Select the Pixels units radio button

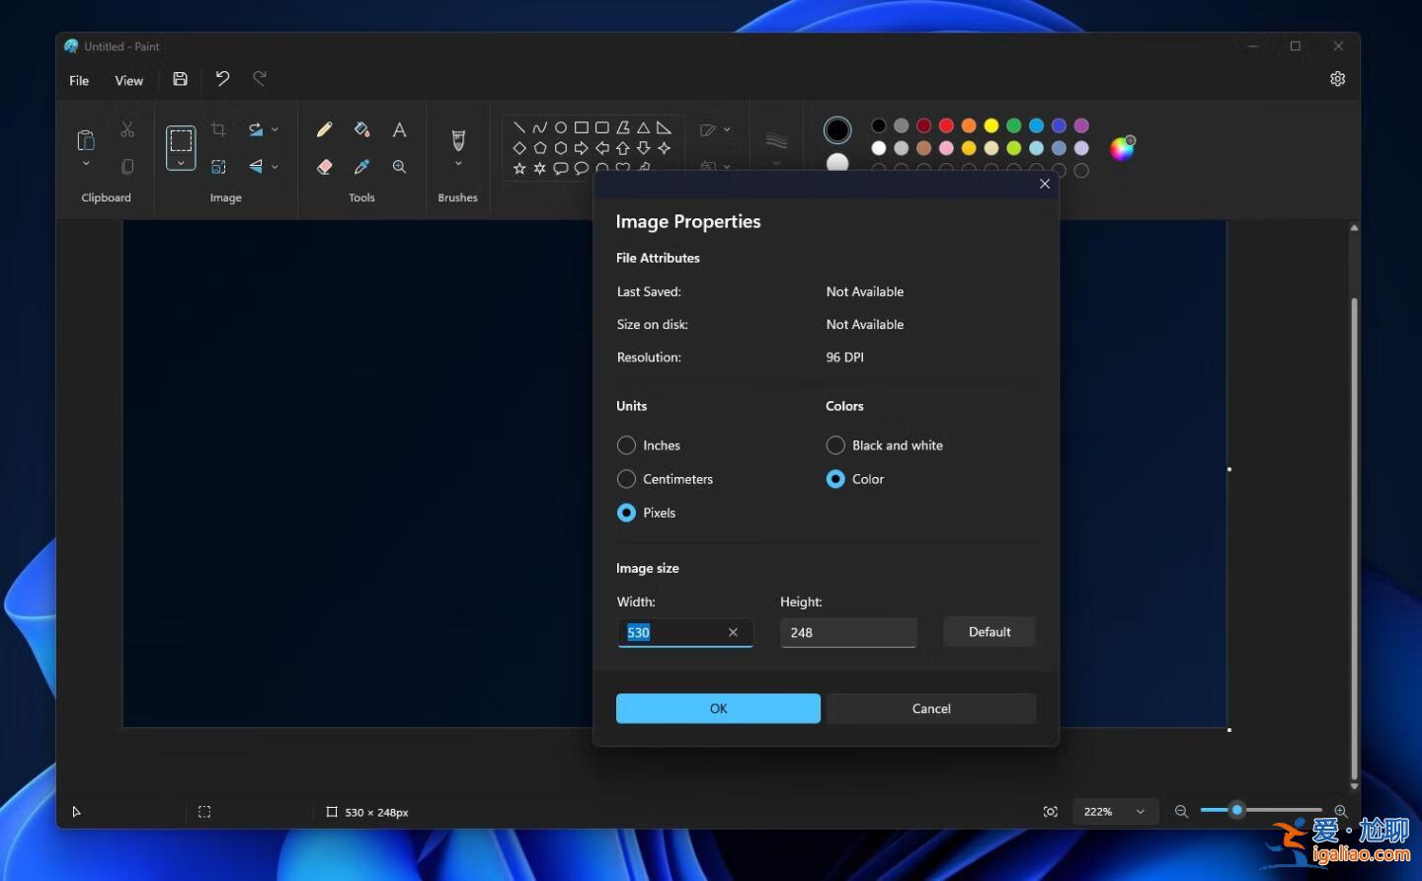tap(626, 513)
